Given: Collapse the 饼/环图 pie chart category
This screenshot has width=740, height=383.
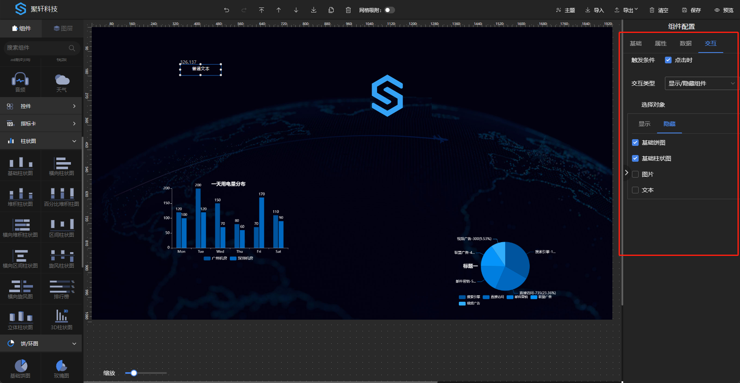Looking at the screenshot, I should coord(41,344).
